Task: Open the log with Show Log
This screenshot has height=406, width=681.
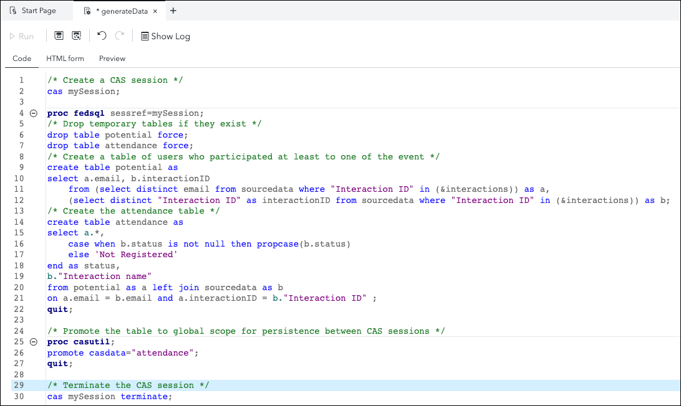Action: (x=165, y=36)
